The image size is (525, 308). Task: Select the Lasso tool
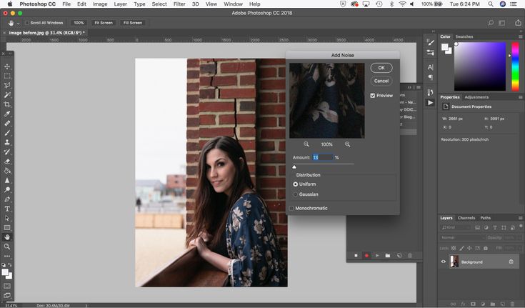tap(7, 85)
